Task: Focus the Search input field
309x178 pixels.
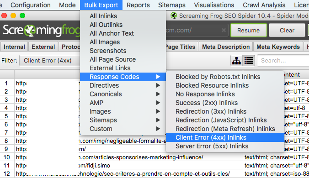Action: tap(283, 61)
